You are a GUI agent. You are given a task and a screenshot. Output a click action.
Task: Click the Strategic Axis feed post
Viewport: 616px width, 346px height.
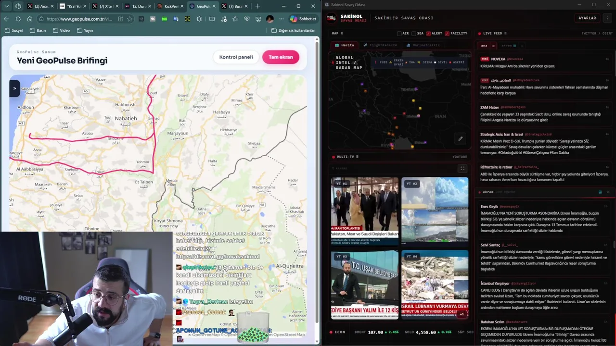click(x=544, y=143)
